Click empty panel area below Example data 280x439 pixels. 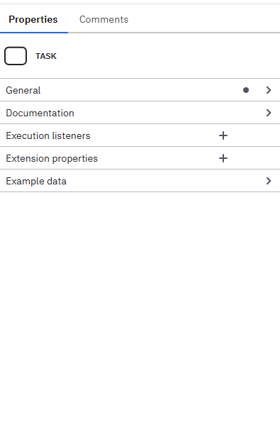pyautogui.click(x=140, y=313)
